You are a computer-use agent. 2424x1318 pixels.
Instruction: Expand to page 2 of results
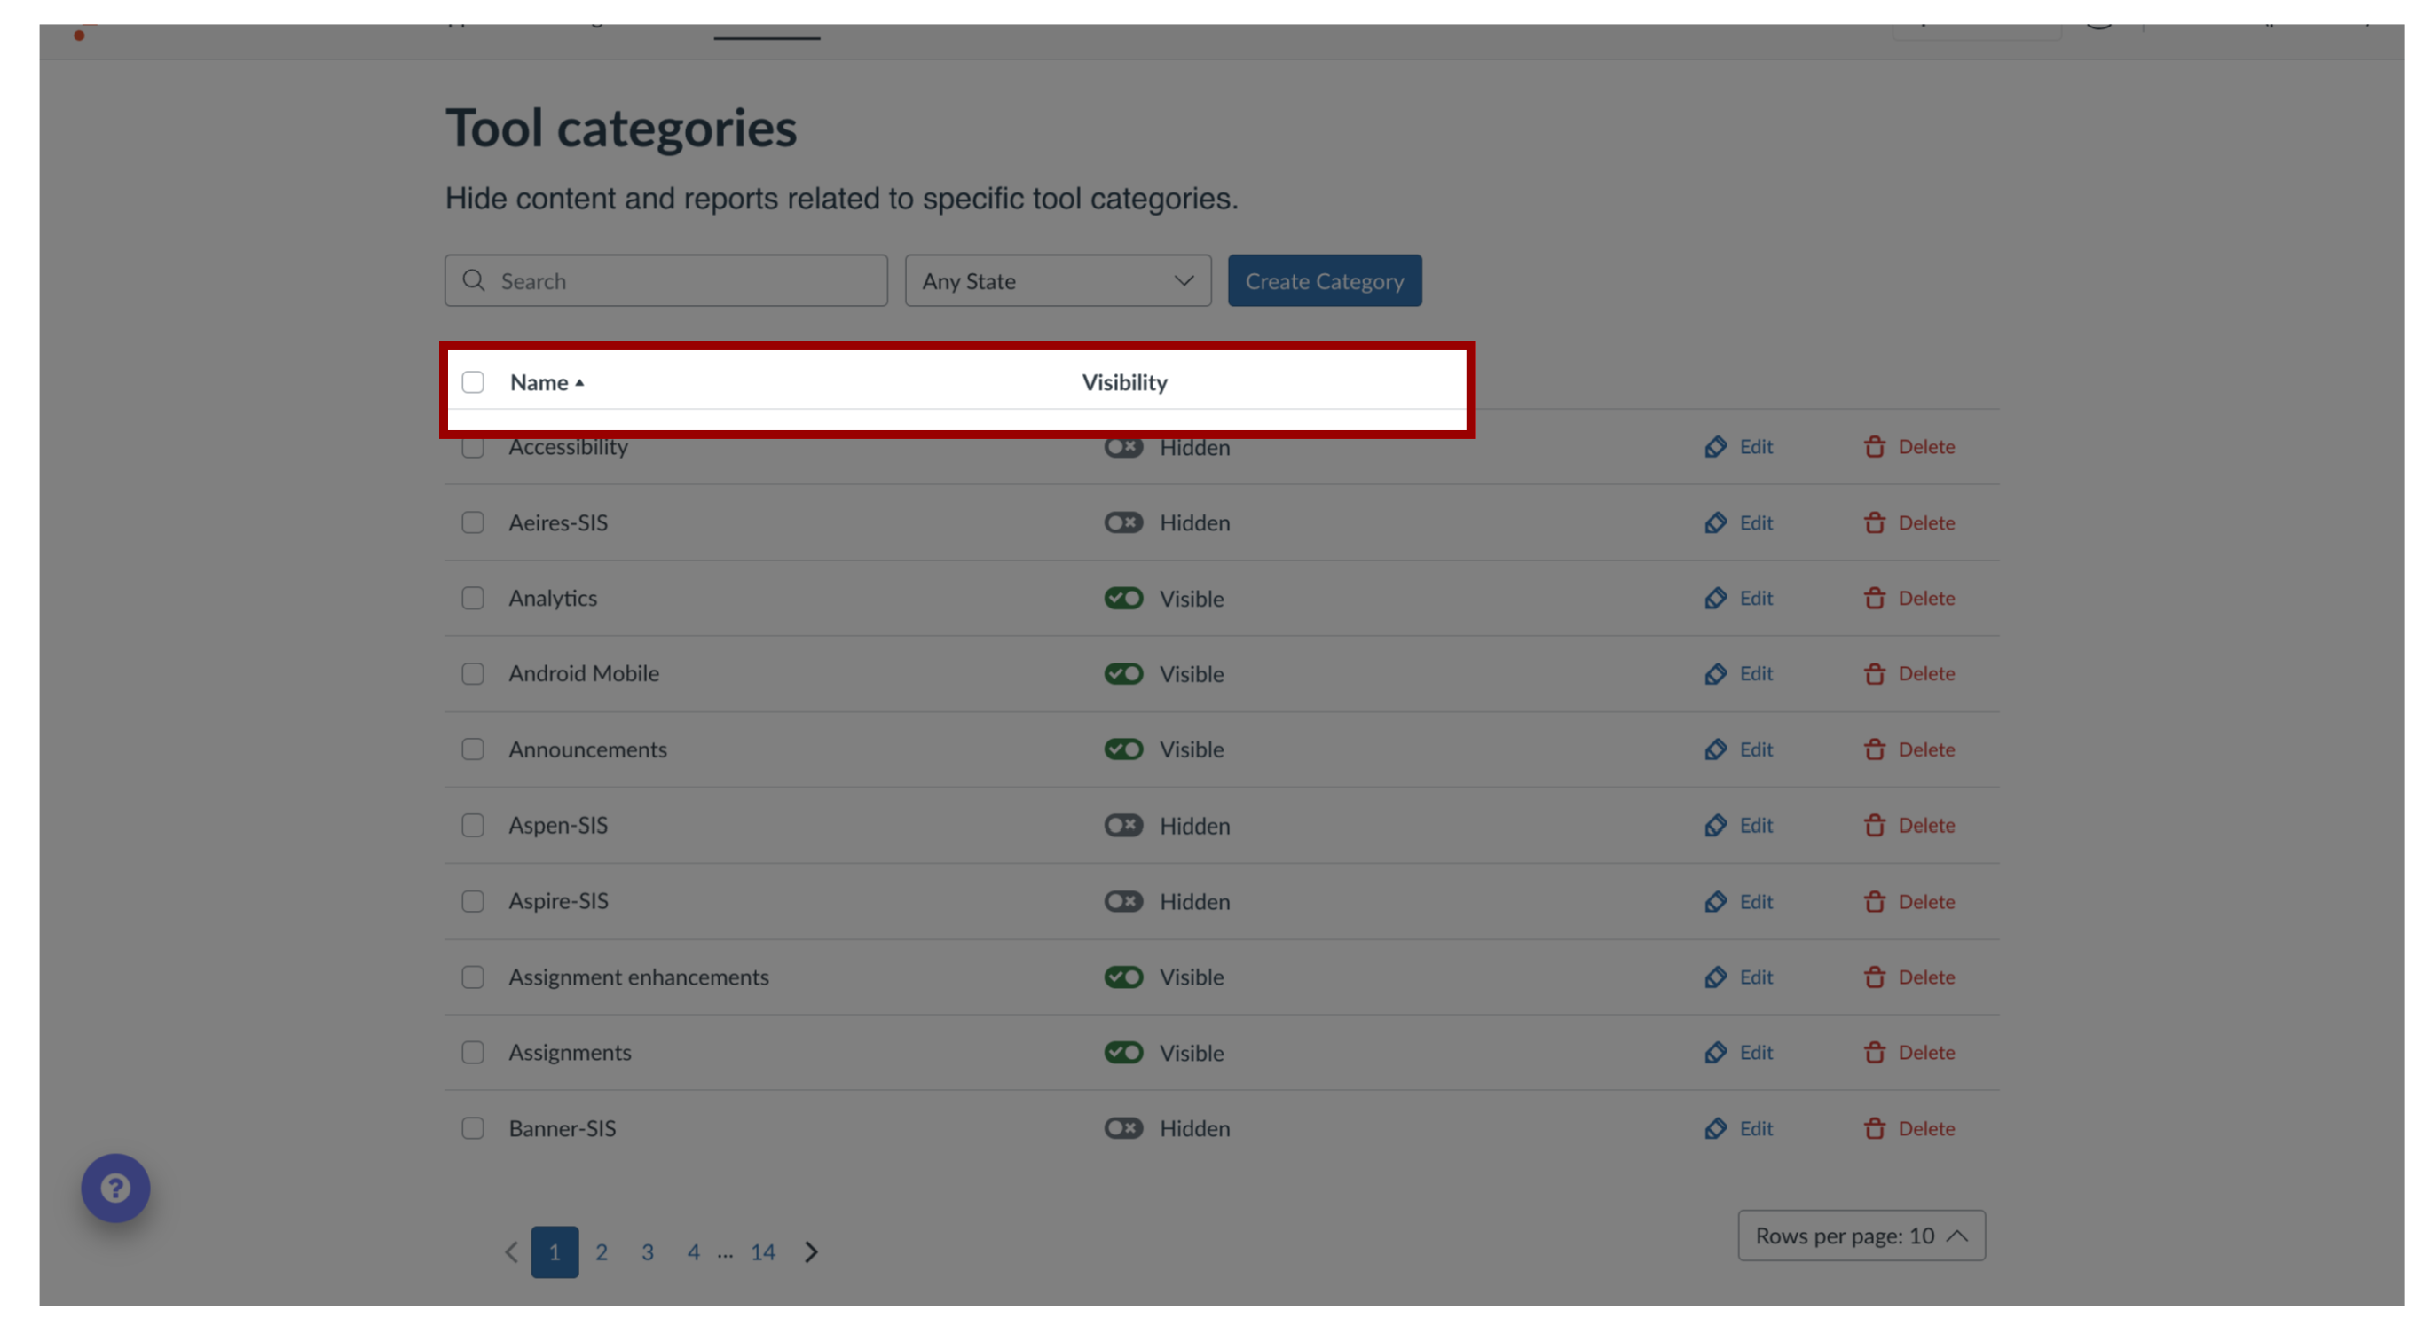click(x=601, y=1250)
